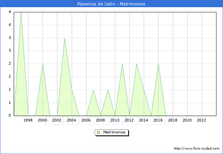Screen dimensions: 223x154
Task: Click the 0 value on the y-axis
Action: point(10,116)
